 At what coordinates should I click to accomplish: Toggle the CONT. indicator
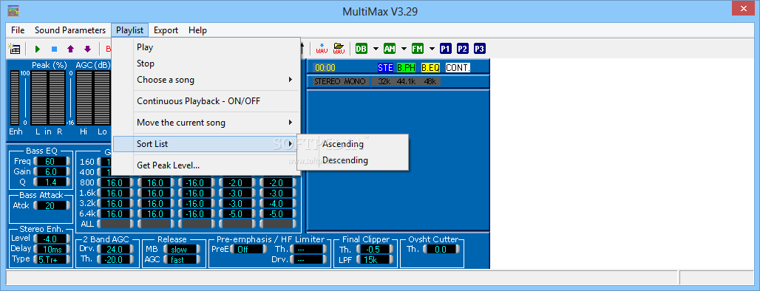(458, 68)
